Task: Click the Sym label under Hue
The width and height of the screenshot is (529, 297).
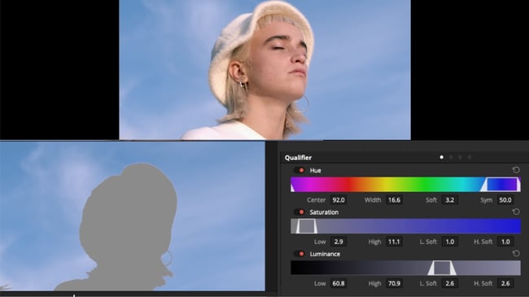Action: pyautogui.click(x=486, y=200)
